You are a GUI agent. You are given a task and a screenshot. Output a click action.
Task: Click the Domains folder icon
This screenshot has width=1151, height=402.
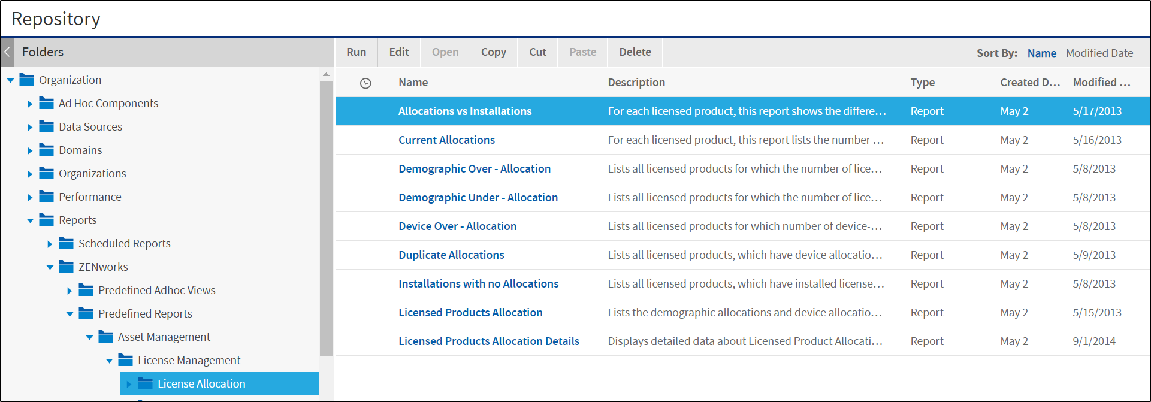(47, 150)
